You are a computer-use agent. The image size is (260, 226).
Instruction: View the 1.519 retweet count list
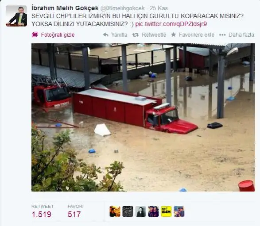coord(41,214)
